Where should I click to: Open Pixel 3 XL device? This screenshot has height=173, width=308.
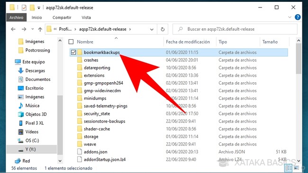(x=35, y=123)
